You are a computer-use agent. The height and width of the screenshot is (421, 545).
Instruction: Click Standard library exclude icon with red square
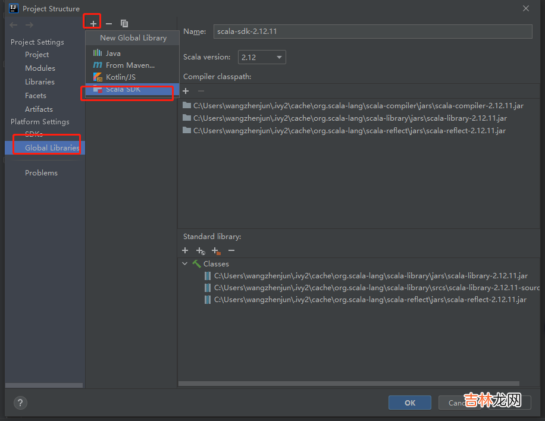click(216, 251)
